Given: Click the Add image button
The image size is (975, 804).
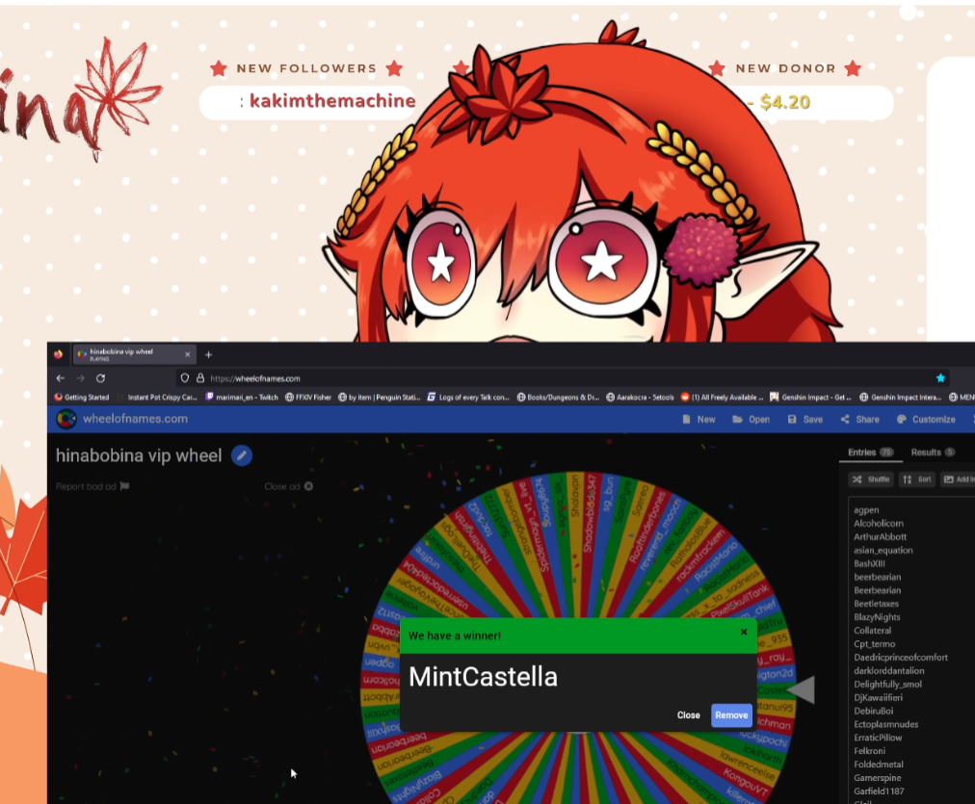Looking at the screenshot, I should click(958, 480).
